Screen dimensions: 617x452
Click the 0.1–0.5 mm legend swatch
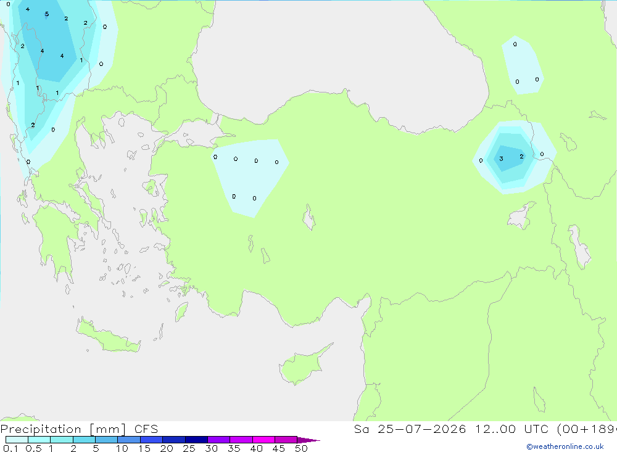[17, 440]
